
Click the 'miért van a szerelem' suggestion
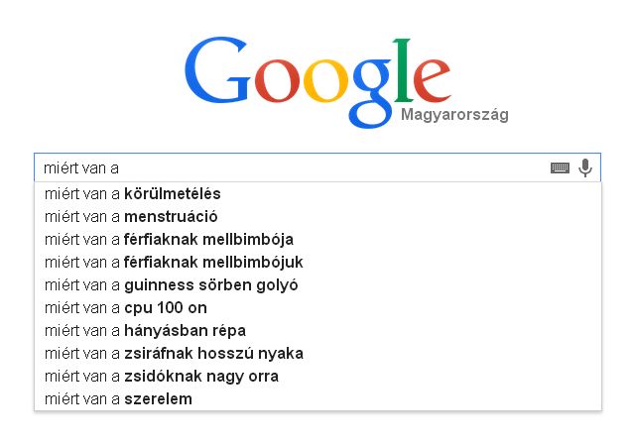[x=118, y=398]
